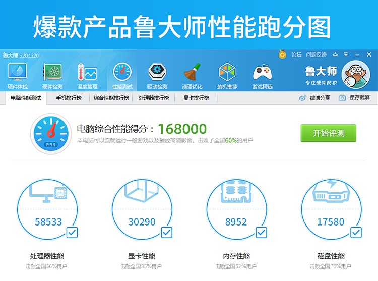Minimize the 鲁大师 window
The image size is (378, 281).
click(357, 55)
